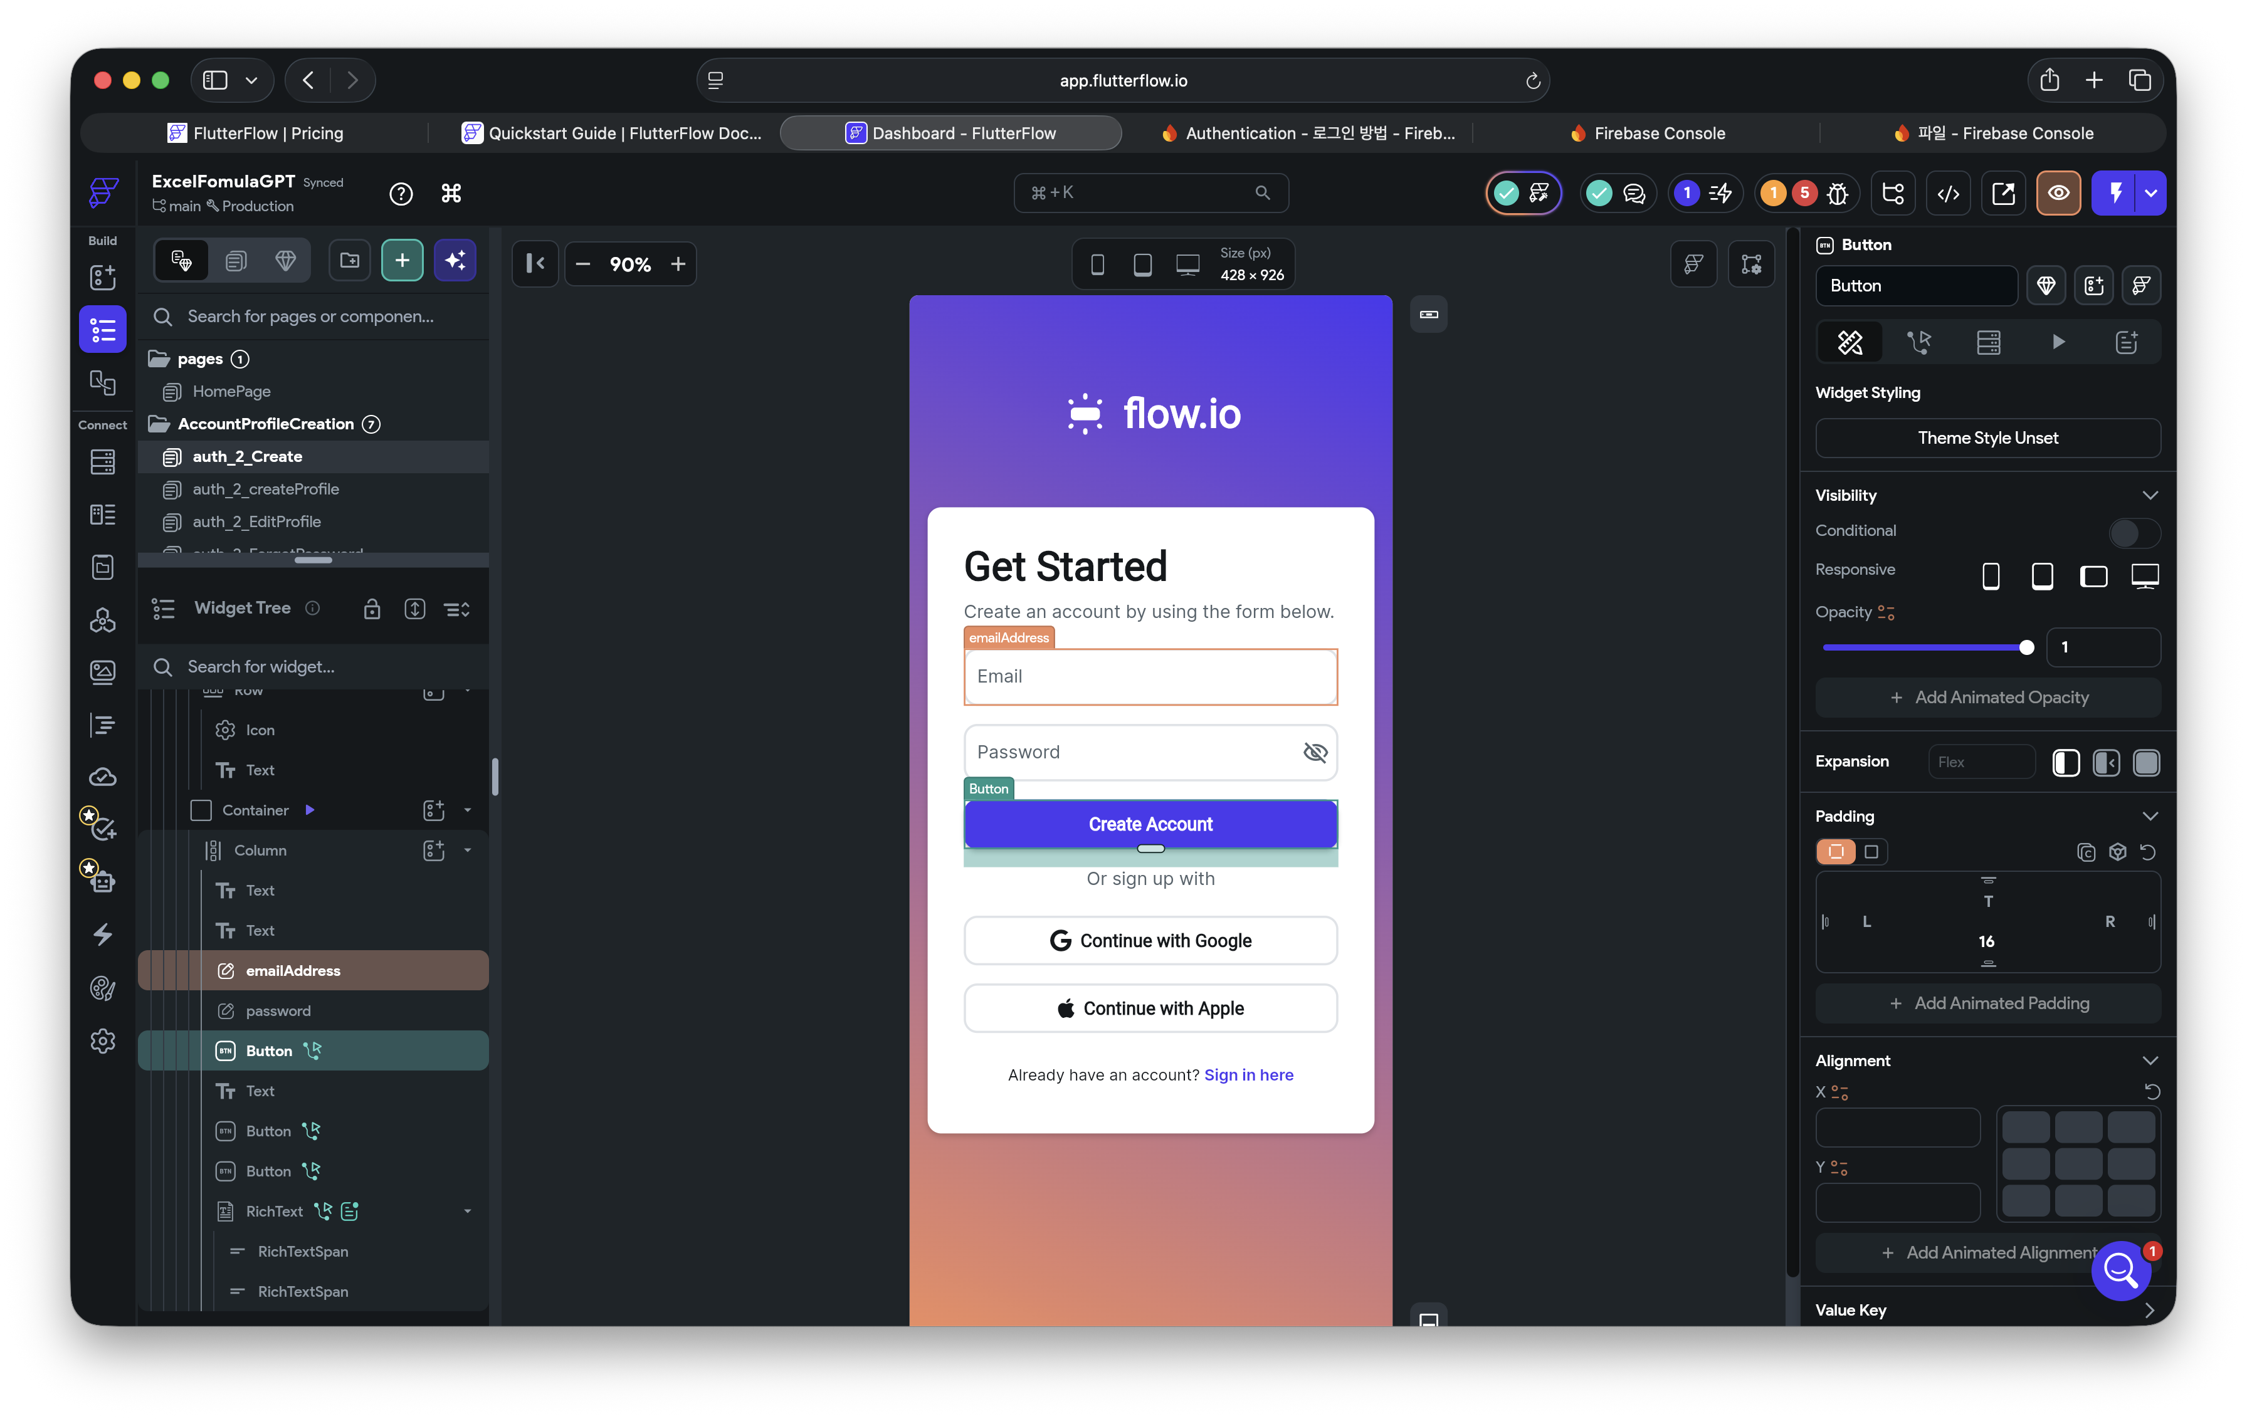Switch to Quickstart Guide browser tab
This screenshot has width=2247, height=1419.
(611, 134)
